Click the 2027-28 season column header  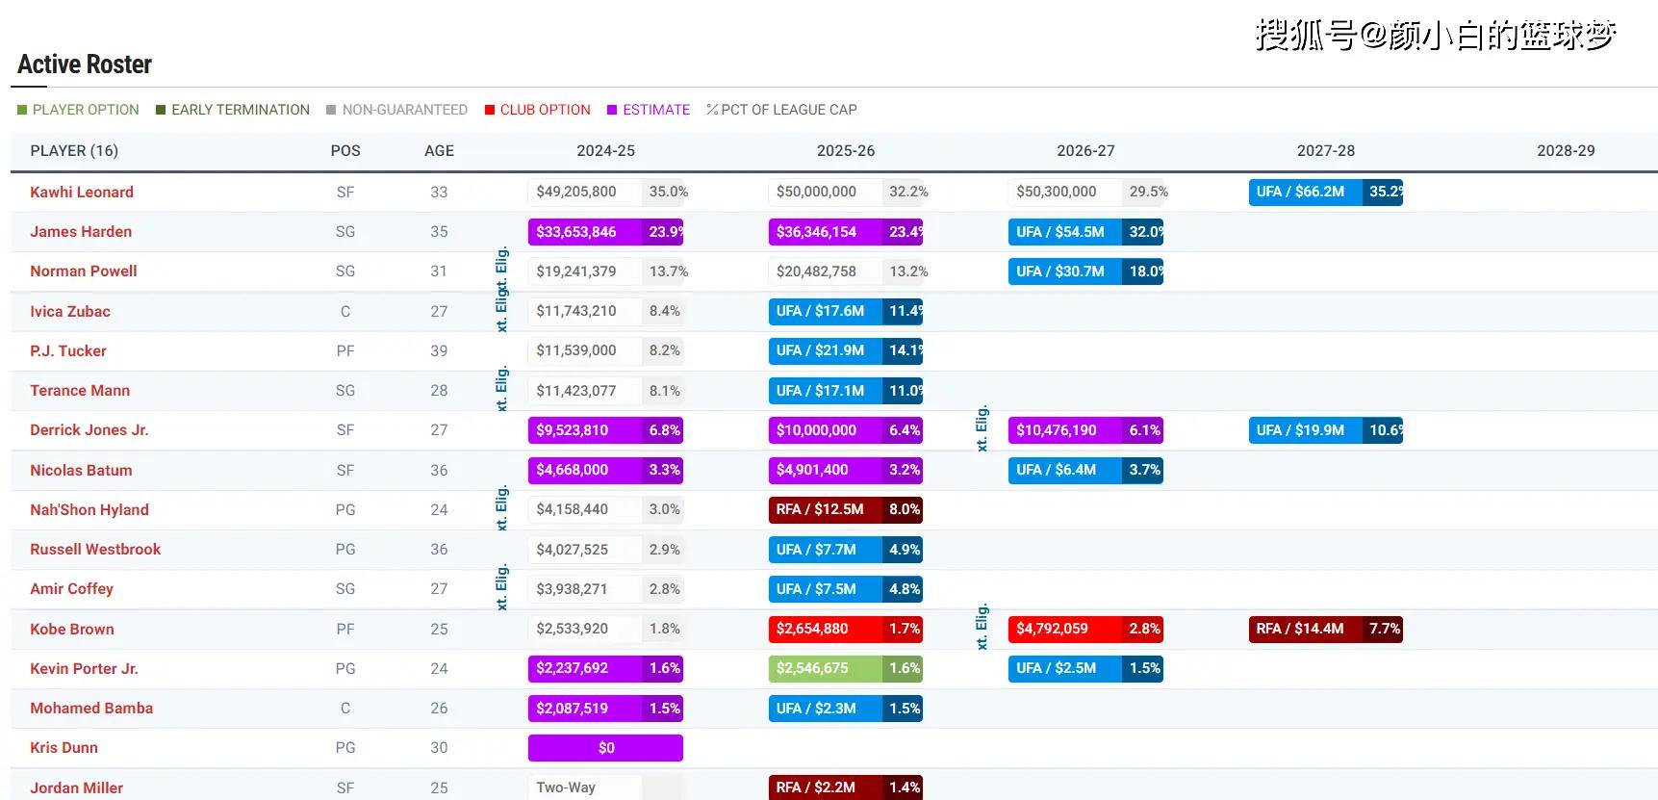(1326, 150)
